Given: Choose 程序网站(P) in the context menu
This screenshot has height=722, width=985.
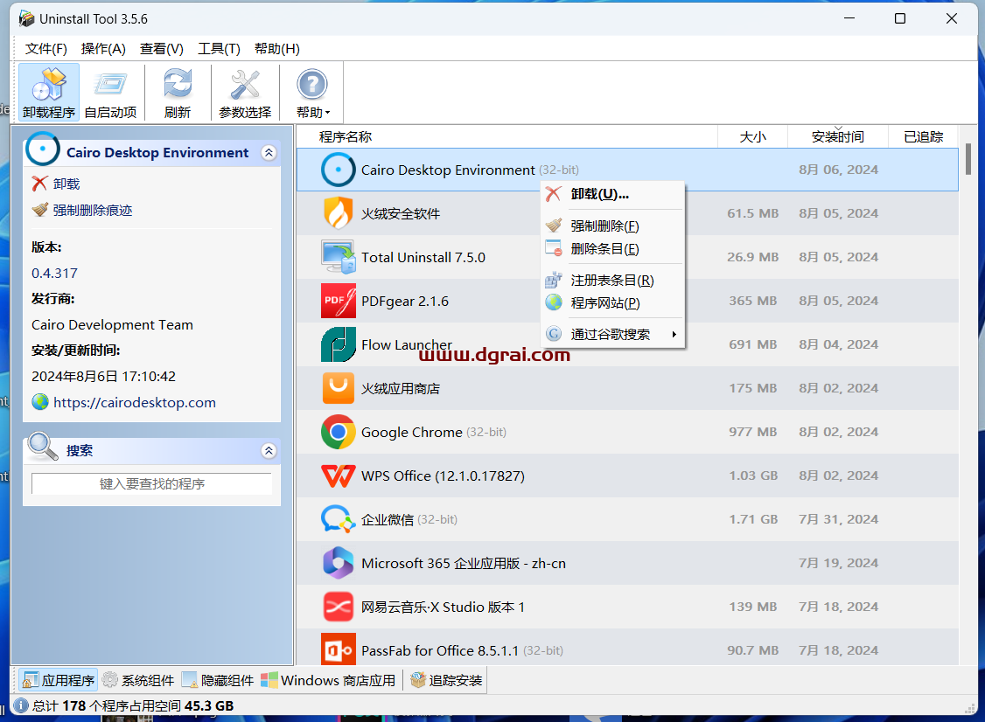Looking at the screenshot, I should pyautogui.click(x=612, y=302).
